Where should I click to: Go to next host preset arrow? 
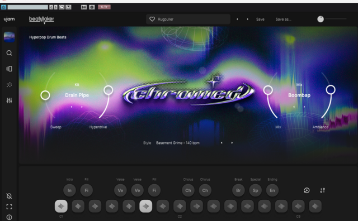pyautogui.click(x=55, y=7)
